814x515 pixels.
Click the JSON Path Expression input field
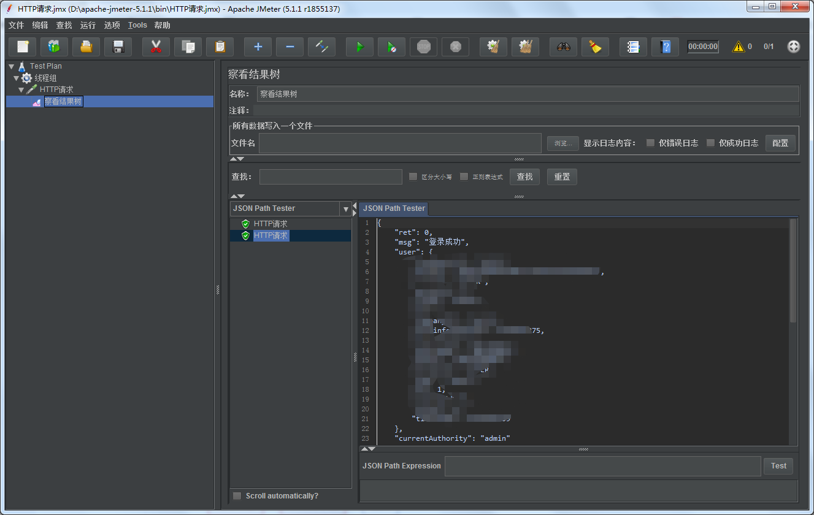click(x=602, y=466)
